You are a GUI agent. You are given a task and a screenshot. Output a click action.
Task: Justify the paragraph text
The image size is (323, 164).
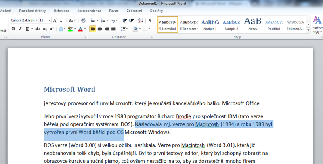[113, 29]
